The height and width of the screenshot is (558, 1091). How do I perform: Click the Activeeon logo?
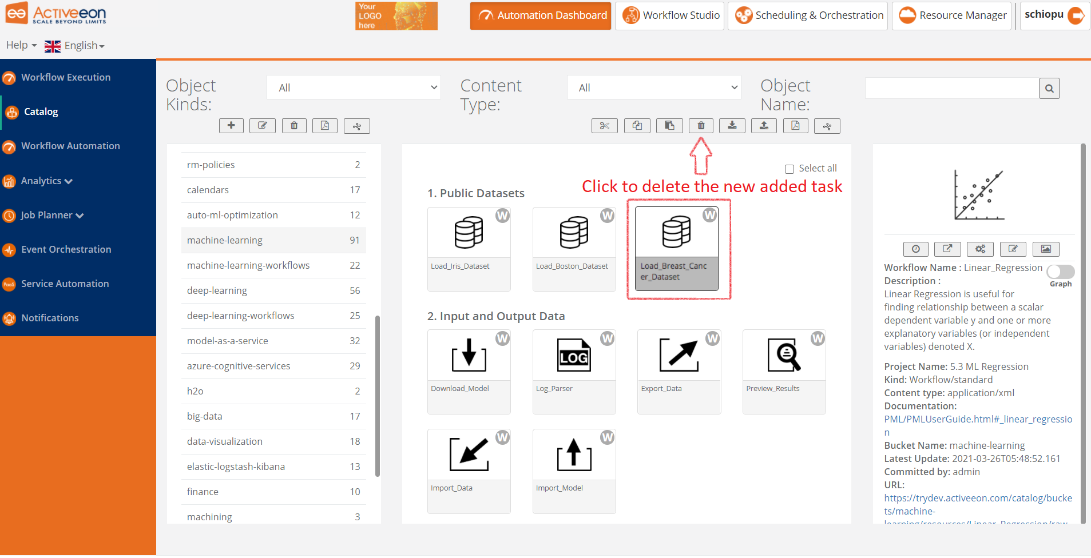56,14
